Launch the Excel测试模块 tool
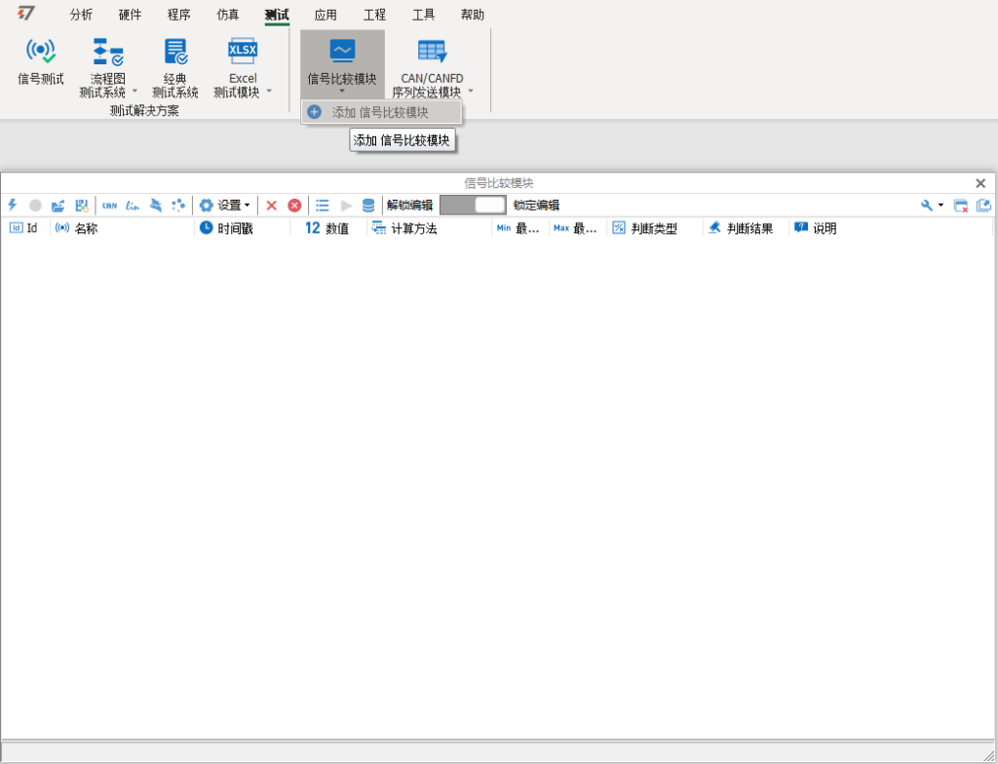 pyautogui.click(x=240, y=61)
